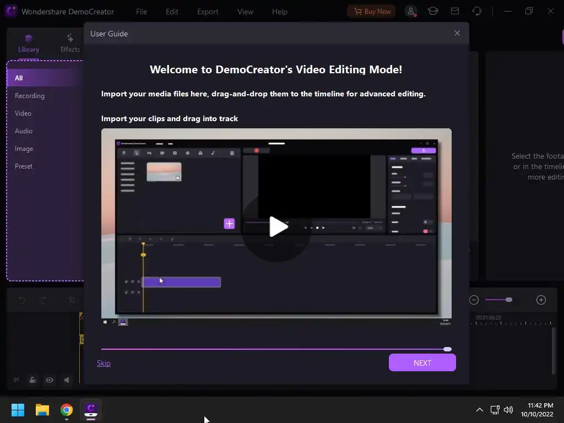Viewport: 564px width, 423px height.
Task: Click the Buy Now button
Action: [371, 12]
